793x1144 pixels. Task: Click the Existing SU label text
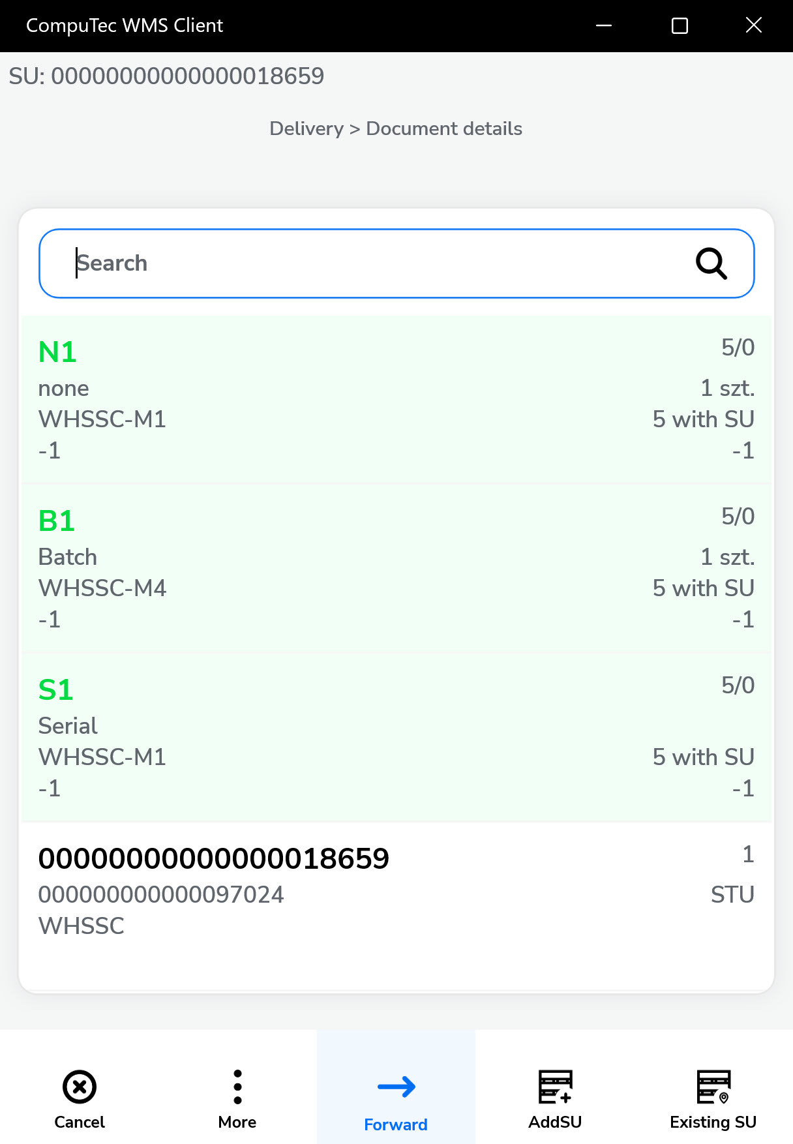click(713, 1122)
